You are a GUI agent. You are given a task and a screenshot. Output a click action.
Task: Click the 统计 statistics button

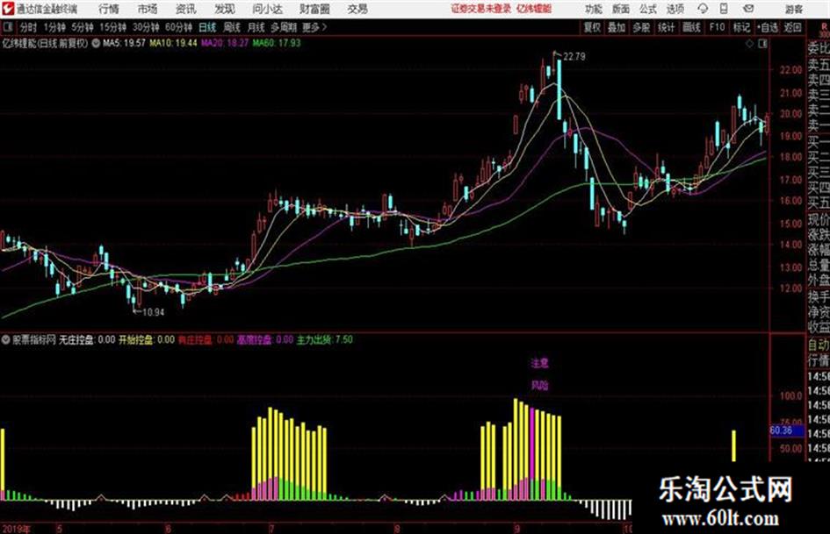(x=666, y=27)
